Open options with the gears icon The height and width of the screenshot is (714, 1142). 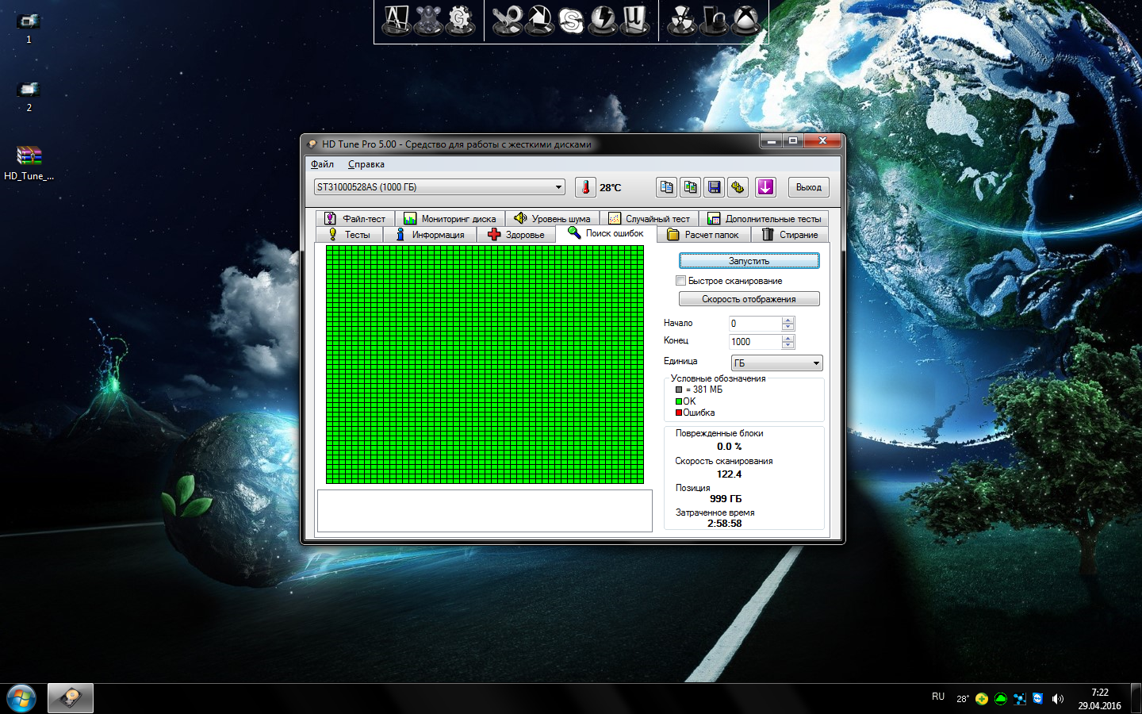738,187
